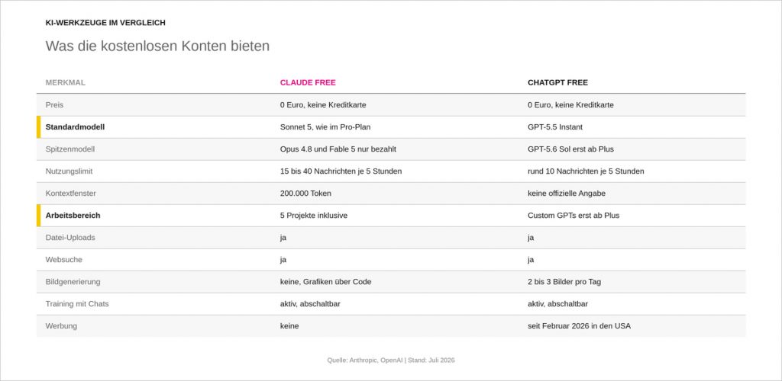Click the highlighted Arbeitsbereich row label
The height and width of the screenshot is (381, 782).
[73, 216]
